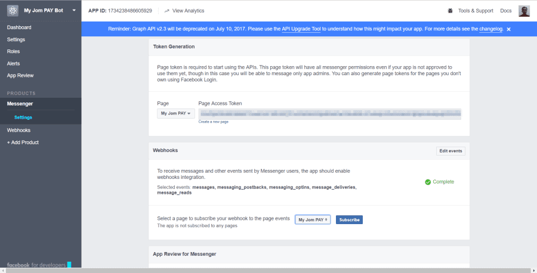This screenshot has width=537, height=273.
Task: Click the bug icon near Tools & Support
Action: click(450, 11)
